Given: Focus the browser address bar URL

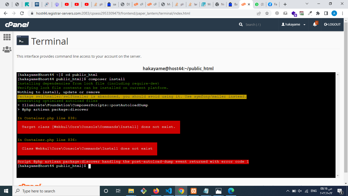Looking at the screenshot, I should 113,13.
